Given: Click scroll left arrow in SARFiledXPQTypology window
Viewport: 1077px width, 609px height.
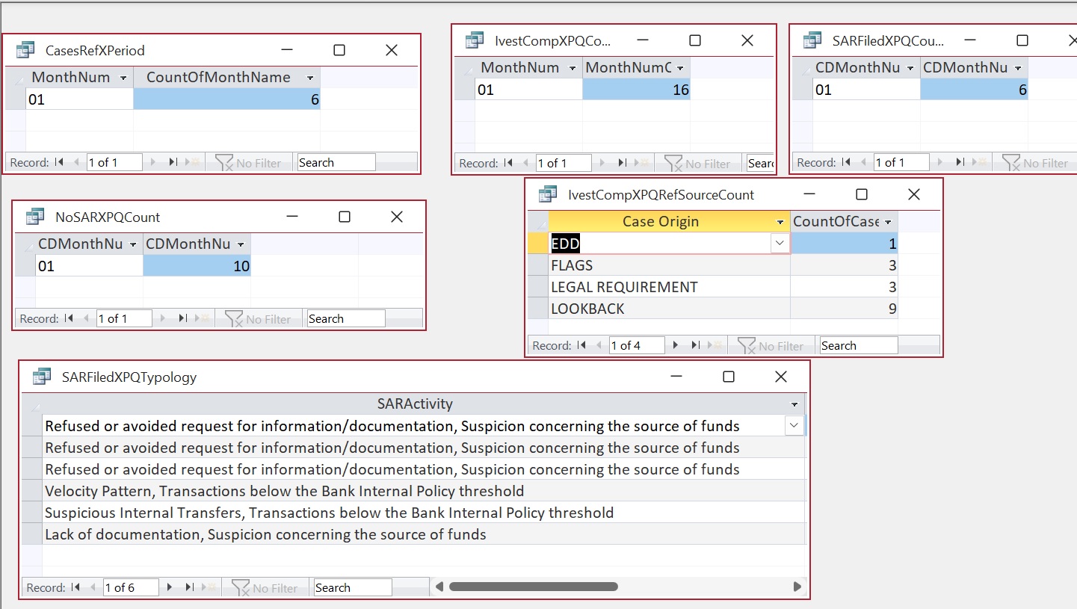Looking at the screenshot, I should point(439,587).
